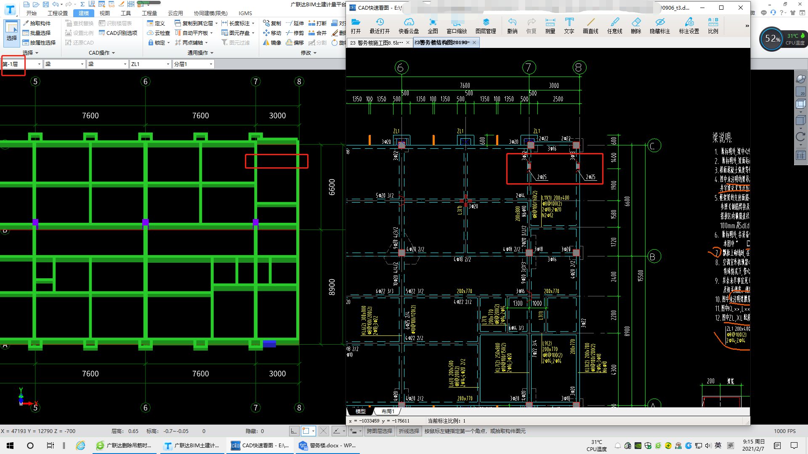The height and width of the screenshot is (454, 808).
Task: Click 偏移 offset tool
Action: pos(295,42)
